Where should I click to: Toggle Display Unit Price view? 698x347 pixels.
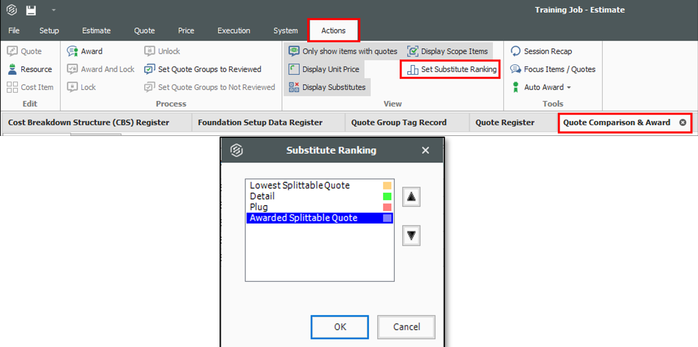(324, 69)
